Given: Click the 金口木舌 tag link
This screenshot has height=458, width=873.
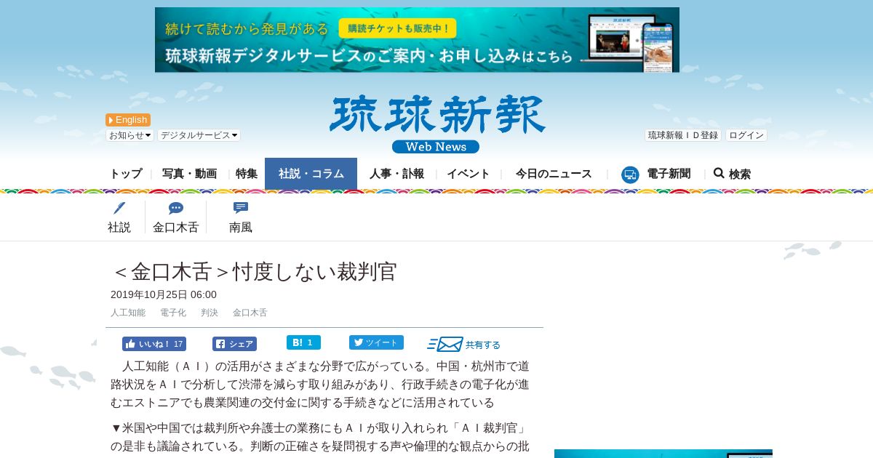Looking at the screenshot, I should click(x=250, y=313).
